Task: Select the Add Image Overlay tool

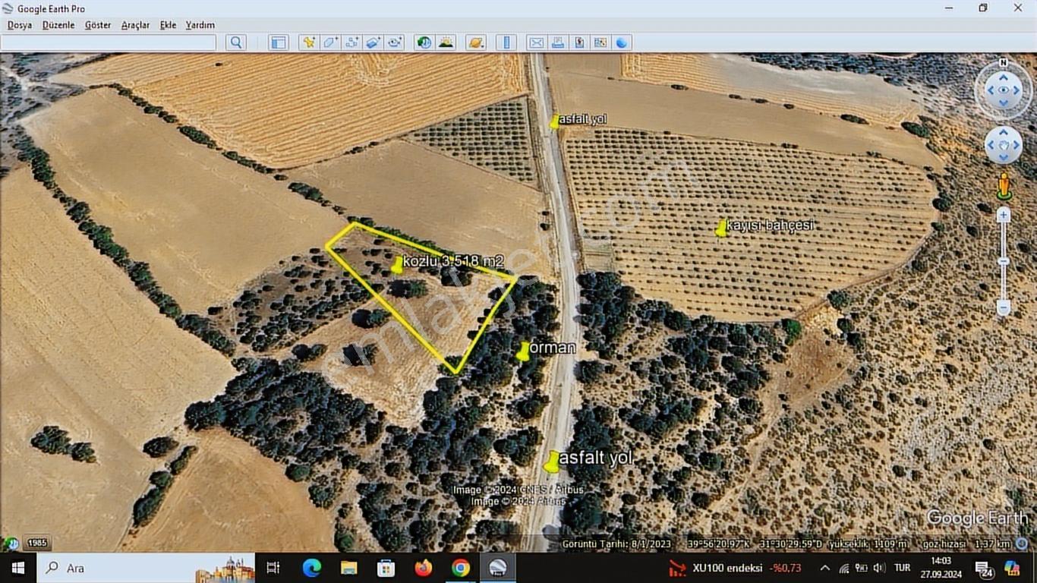Action: [373, 43]
